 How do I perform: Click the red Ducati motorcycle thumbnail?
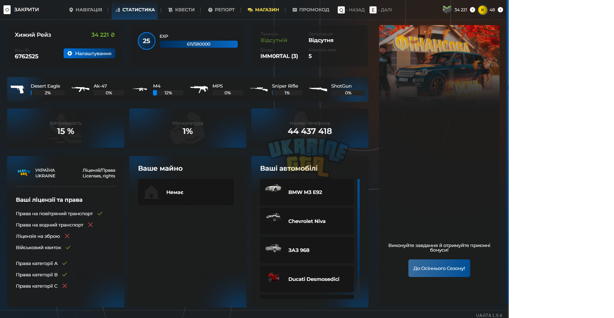(x=273, y=277)
